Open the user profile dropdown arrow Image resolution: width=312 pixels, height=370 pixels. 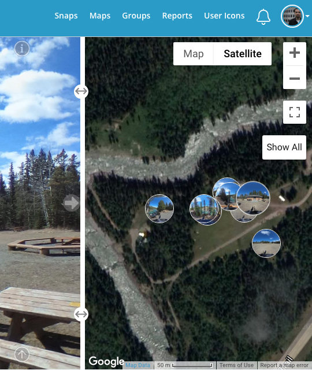tap(307, 16)
